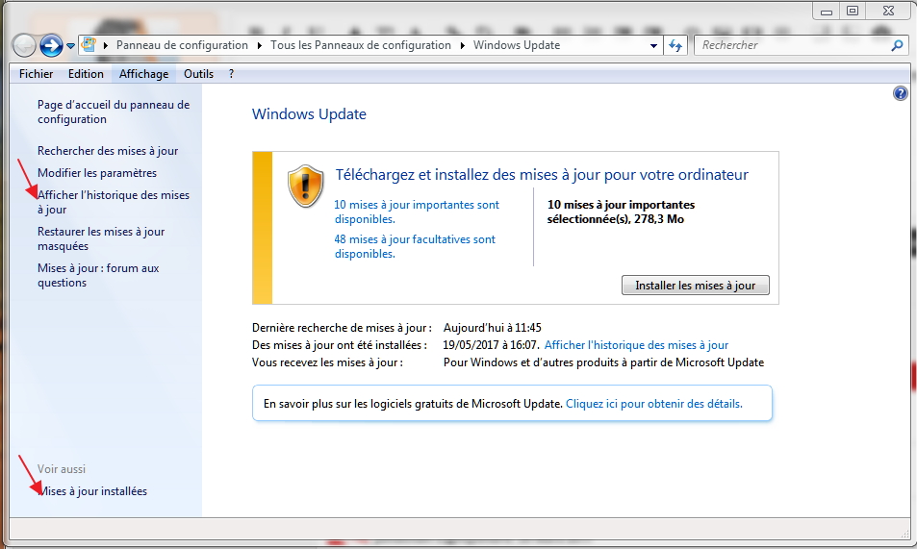
Task: Click the Back navigation arrow button
Action: pyautogui.click(x=24, y=45)
